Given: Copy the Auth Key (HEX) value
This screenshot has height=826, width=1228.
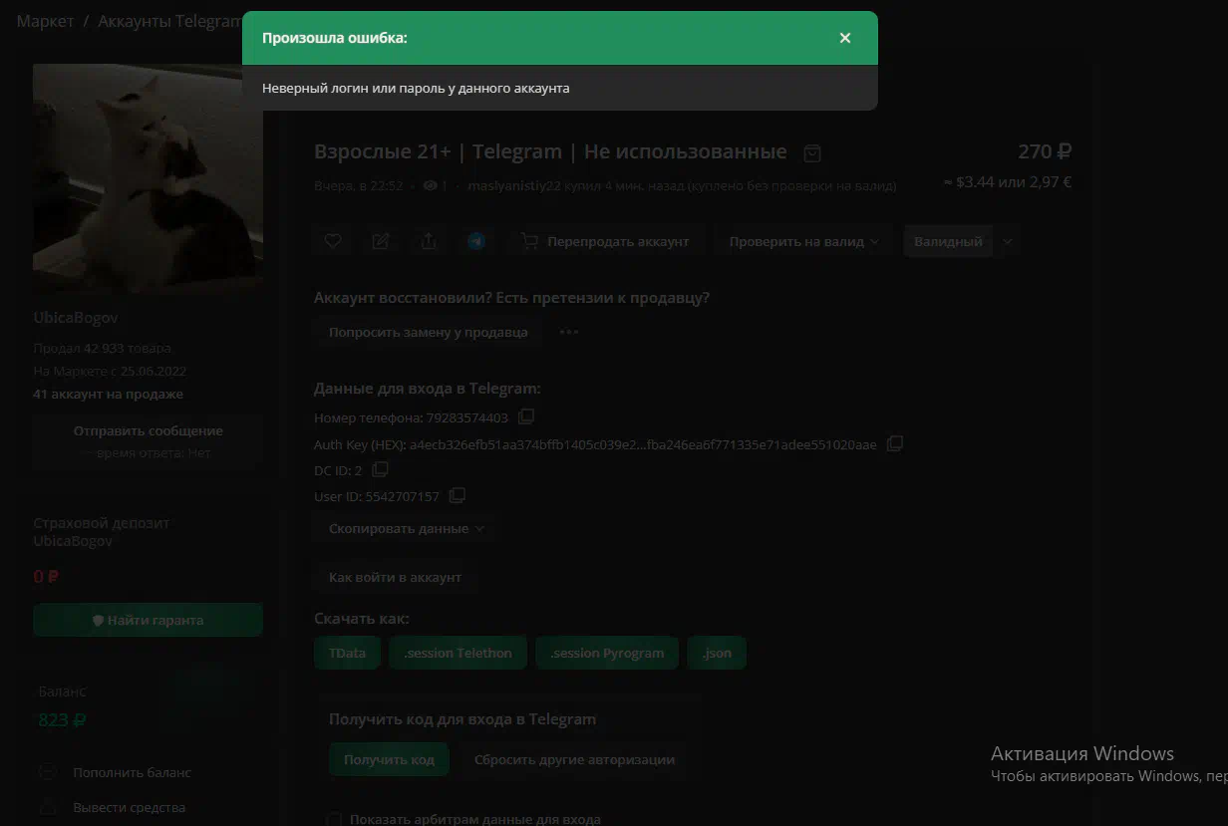Looking at the screenshot, I should [x=895, y=443].
